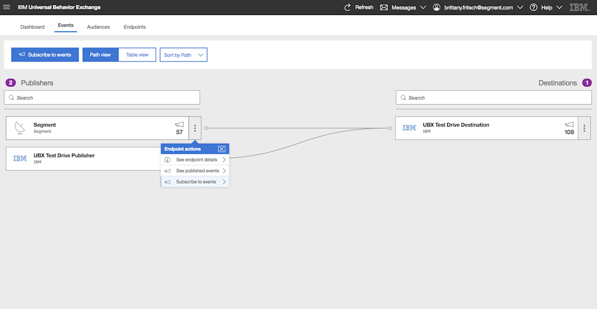The height and width of the screenshot is (309, 597).
Task: Click the UBX Test Drive Publisher IBM logo
Action: point(20,159)
